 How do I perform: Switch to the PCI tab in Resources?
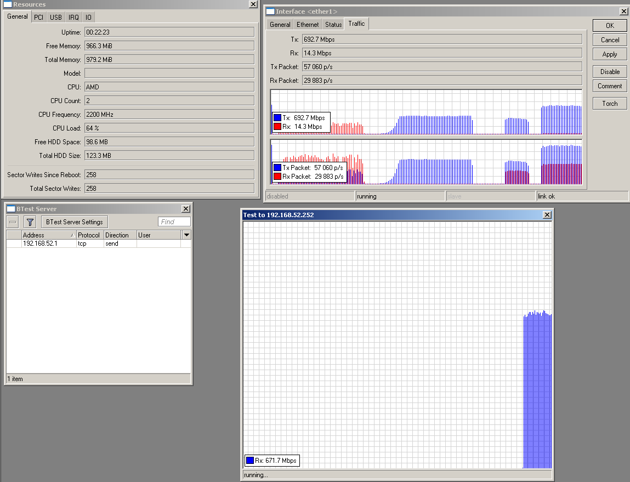[38, 17]
